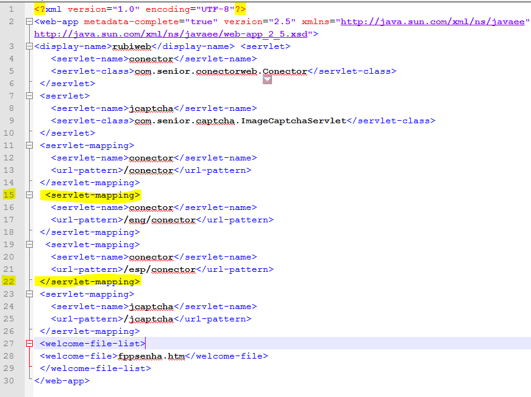Collapse the servlet-mapping fold on line 19
Viewport: 531px width, 397px height.
coord(30,245)
